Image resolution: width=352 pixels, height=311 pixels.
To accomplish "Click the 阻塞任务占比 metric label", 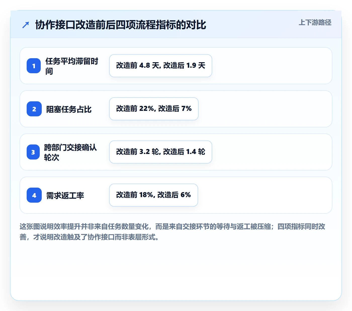I will tap(69, 109).
